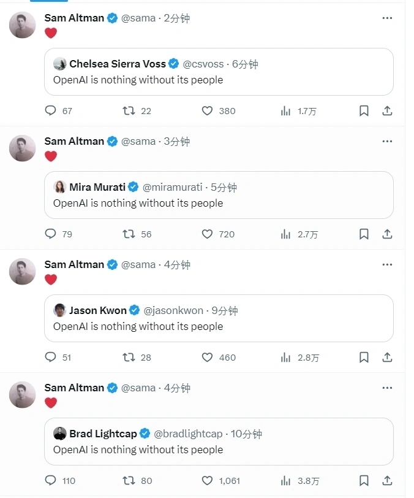Share the post quoting Brad Lightcap
Image resolution: width=414 pixels, height=498 pixels.
387,481
